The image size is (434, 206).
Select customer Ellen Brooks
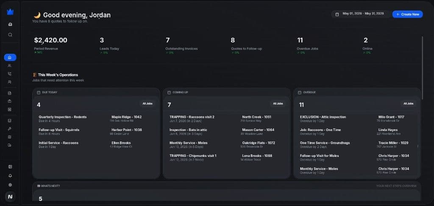121,143
